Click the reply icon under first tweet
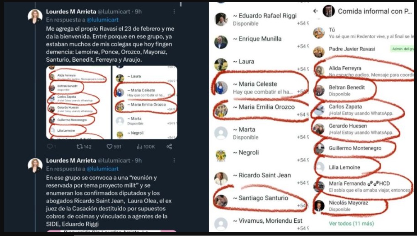This screenshot has height=236, width=417. click(49, 146)
